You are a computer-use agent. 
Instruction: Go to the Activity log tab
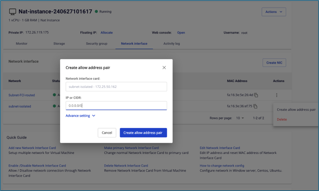pyautogui.click(x=172, y=44)
